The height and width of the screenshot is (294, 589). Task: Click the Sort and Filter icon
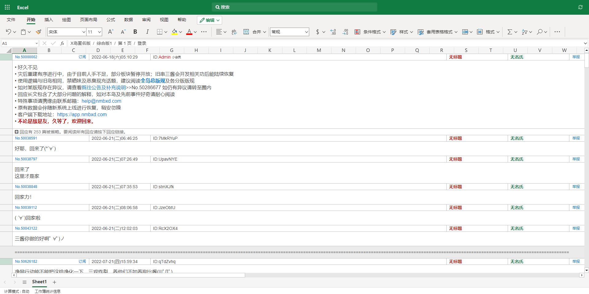pos(525,32)
